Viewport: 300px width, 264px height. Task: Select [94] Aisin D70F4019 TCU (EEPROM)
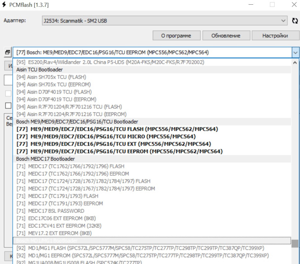tap(152, 99)
